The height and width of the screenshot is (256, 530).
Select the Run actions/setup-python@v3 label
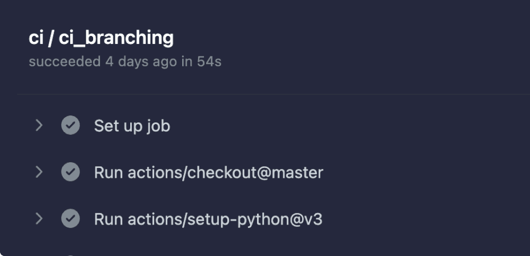[208, 219]
